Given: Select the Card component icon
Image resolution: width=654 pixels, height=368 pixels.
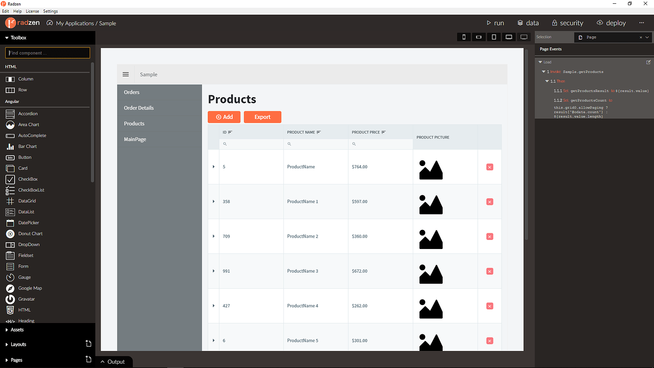Looking at the screenshot, I should 10,168.
